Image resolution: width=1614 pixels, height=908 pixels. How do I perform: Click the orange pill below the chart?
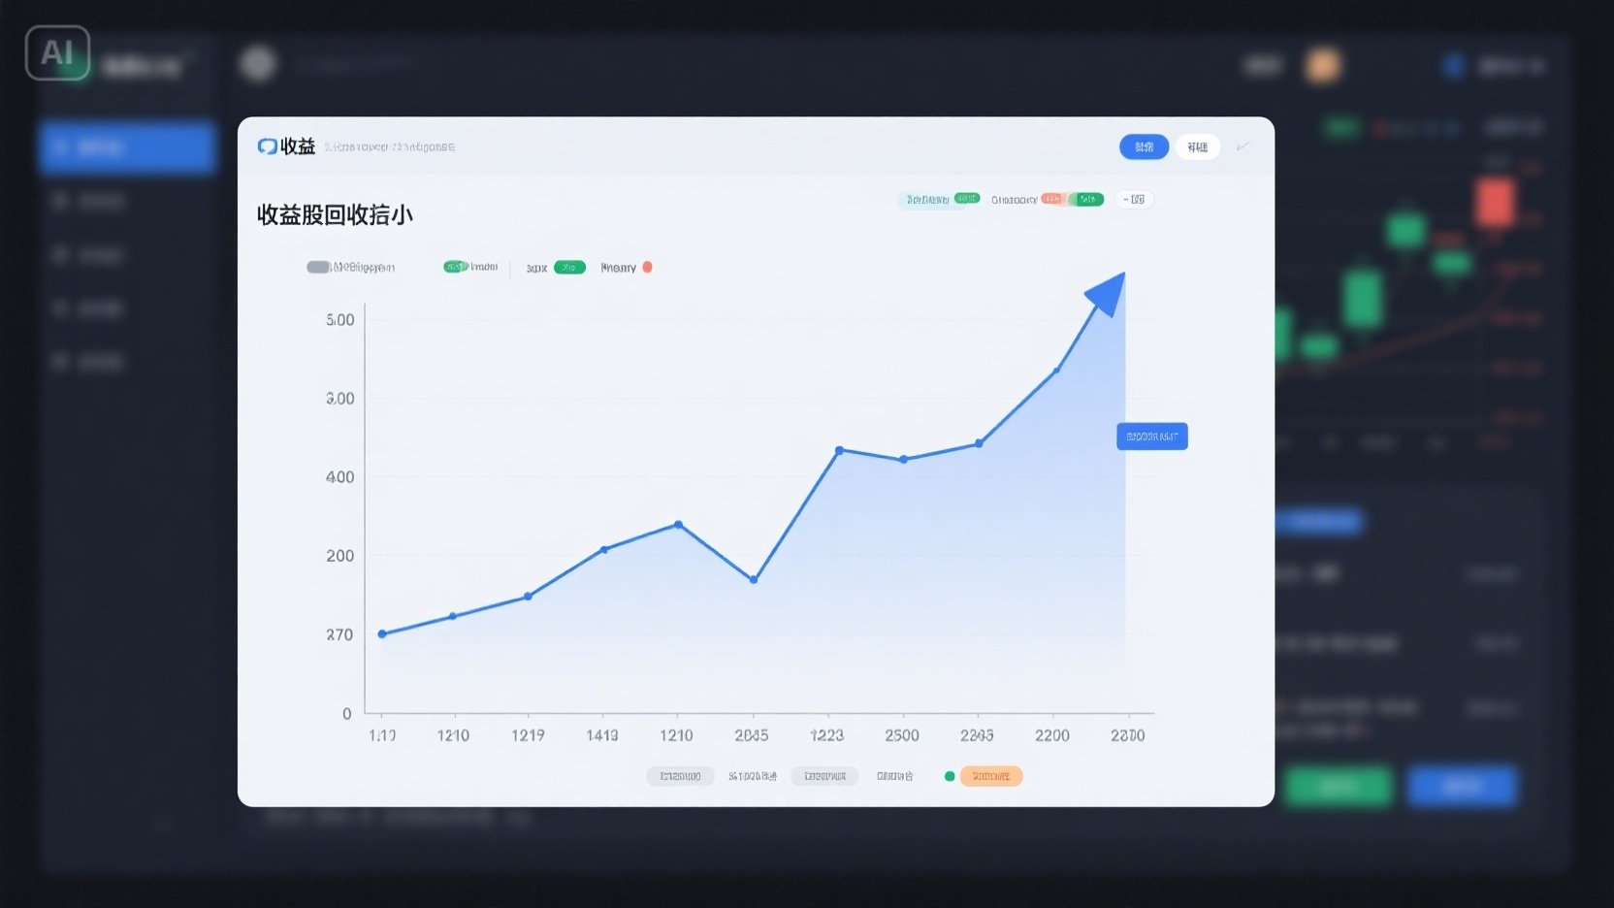pyautogui.click(x=991, y=776)
